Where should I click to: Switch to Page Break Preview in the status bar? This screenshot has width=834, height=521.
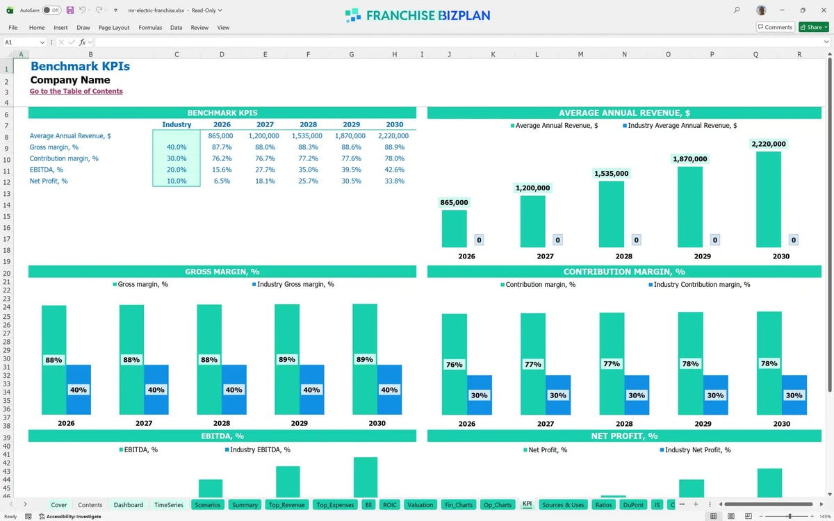[749, 516]
